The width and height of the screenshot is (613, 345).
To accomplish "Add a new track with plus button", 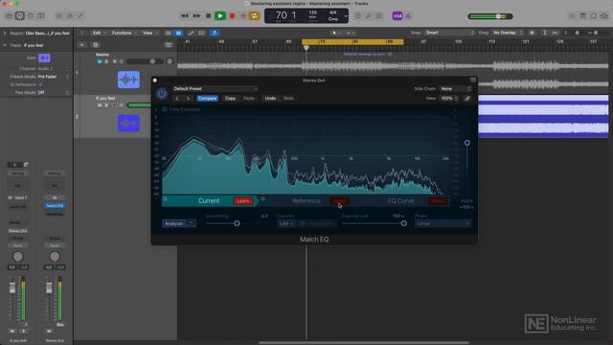I will click(x=82, y=45).
